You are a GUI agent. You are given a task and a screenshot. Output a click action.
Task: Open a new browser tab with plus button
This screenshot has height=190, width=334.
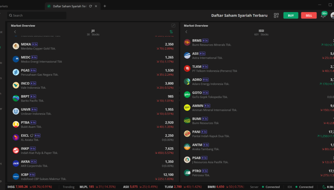(x=104, y=6)
